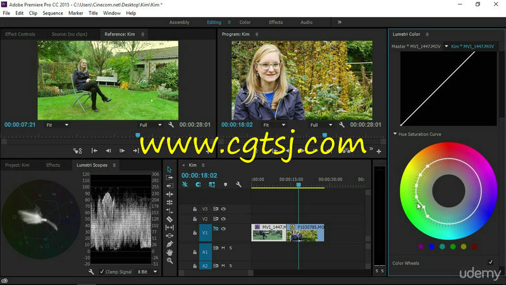Image resolution: width=506 pixels, height=285 pixels.
Task: Mute audio track A2
Action: pos(223,265)
